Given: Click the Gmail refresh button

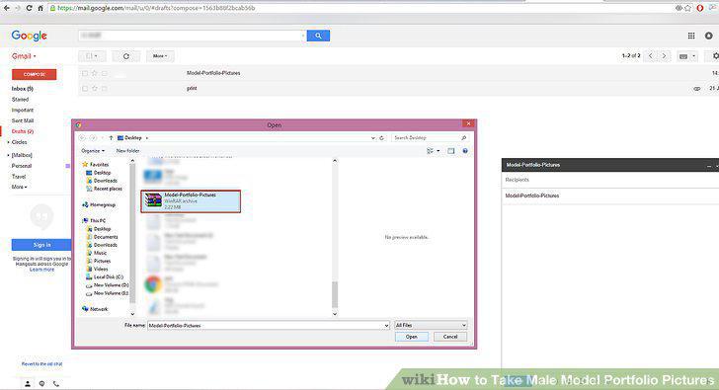Looking at the screenshot, I should coord(126,56).
